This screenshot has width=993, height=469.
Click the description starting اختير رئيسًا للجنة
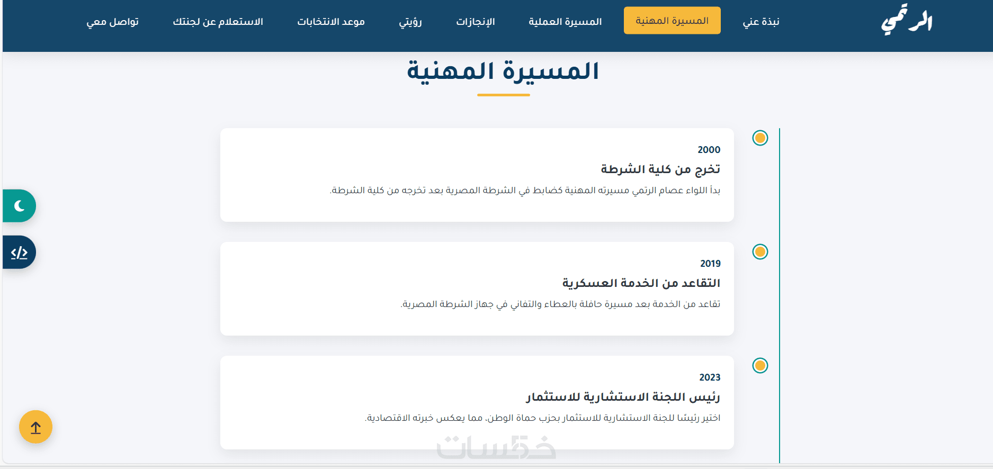(x=542, y=418)
